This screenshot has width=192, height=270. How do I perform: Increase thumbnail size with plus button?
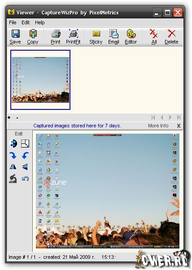(9, 118)
